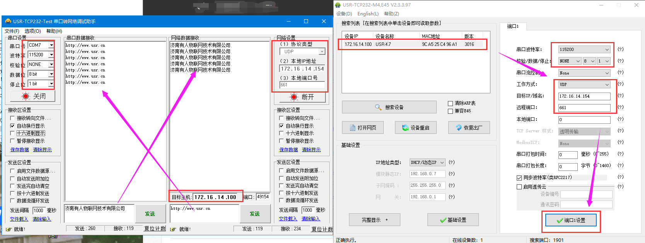Enable the 启用透传云 checkbox
Screen dimensions: 645x243
(519, 187)
